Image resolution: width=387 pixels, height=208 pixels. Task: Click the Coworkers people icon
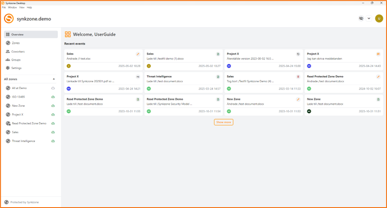click(8, 52)
